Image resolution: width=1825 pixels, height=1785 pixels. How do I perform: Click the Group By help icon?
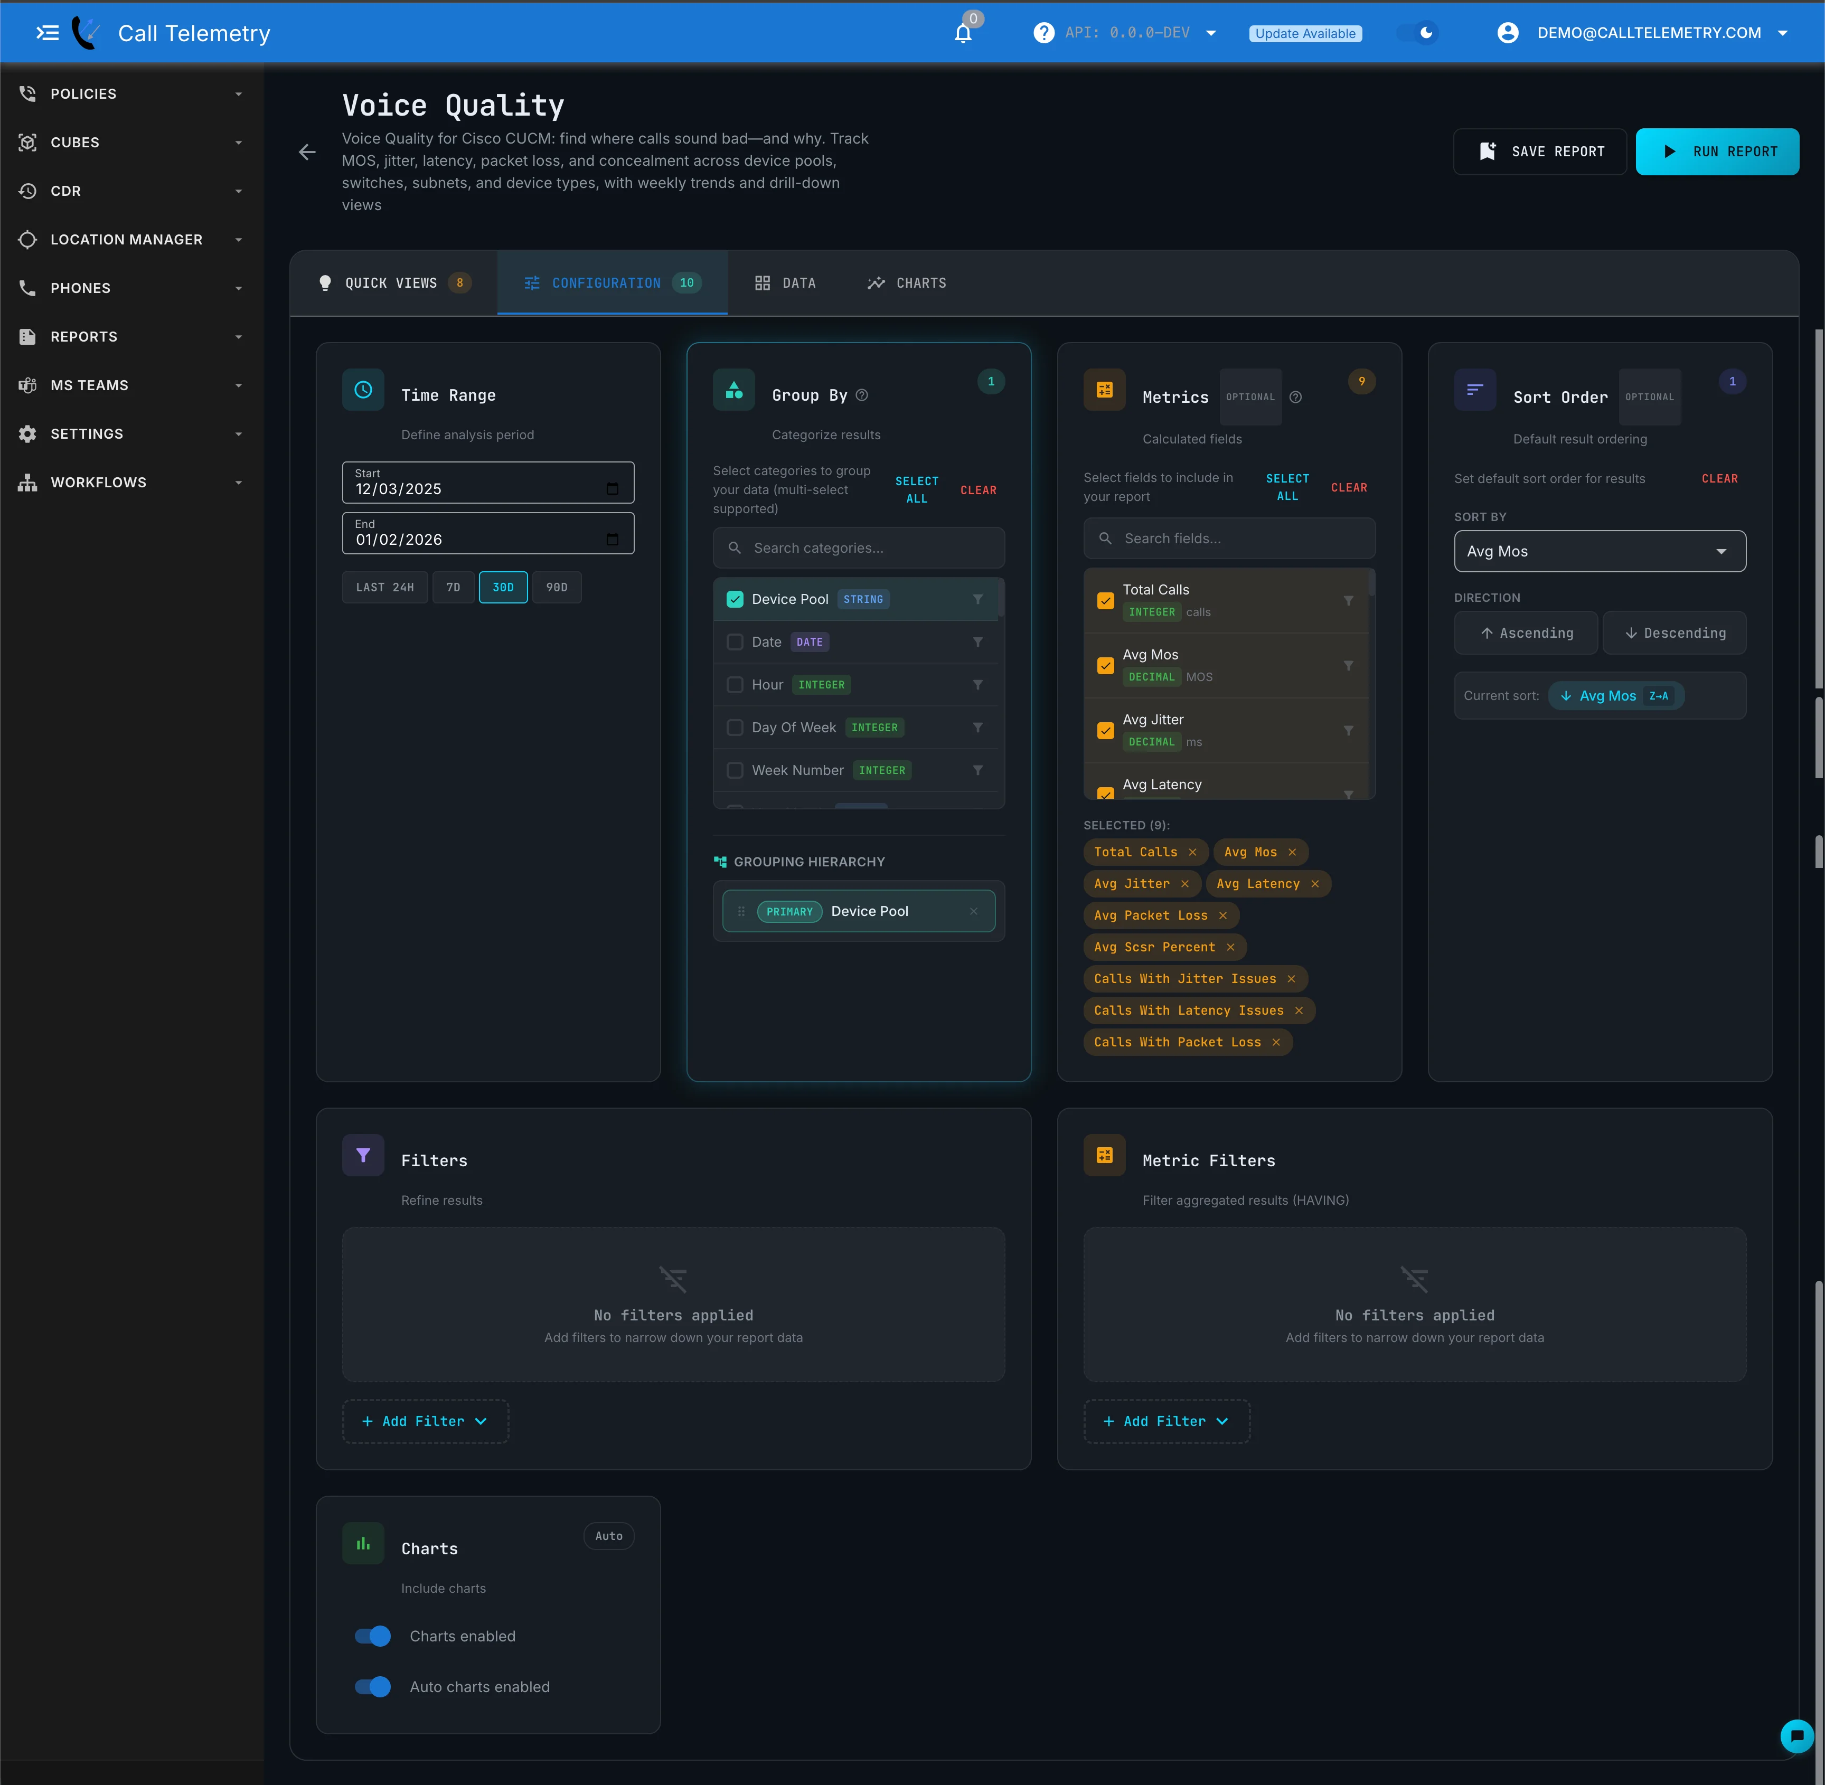click(x=862, y=395)
